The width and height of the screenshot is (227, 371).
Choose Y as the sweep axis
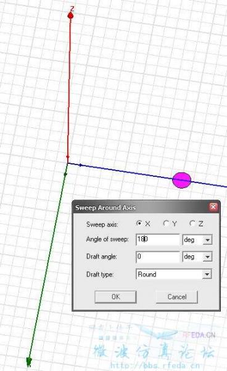click(x=166, y=223)
